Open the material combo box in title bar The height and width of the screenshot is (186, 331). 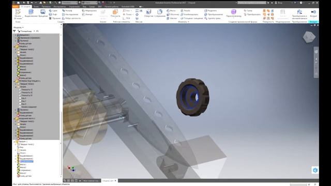(x=70, y=3)
